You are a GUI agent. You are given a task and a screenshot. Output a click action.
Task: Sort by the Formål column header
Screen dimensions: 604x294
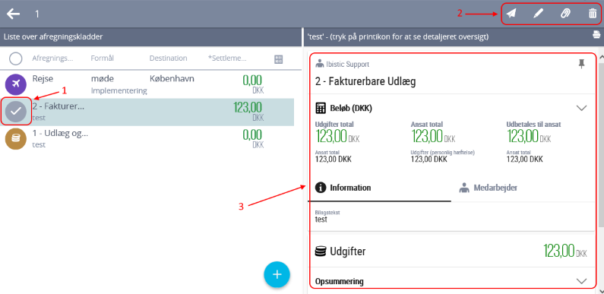tap(102, 58)
